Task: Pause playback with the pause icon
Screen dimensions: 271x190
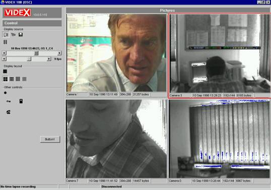Action: point(5,42)
